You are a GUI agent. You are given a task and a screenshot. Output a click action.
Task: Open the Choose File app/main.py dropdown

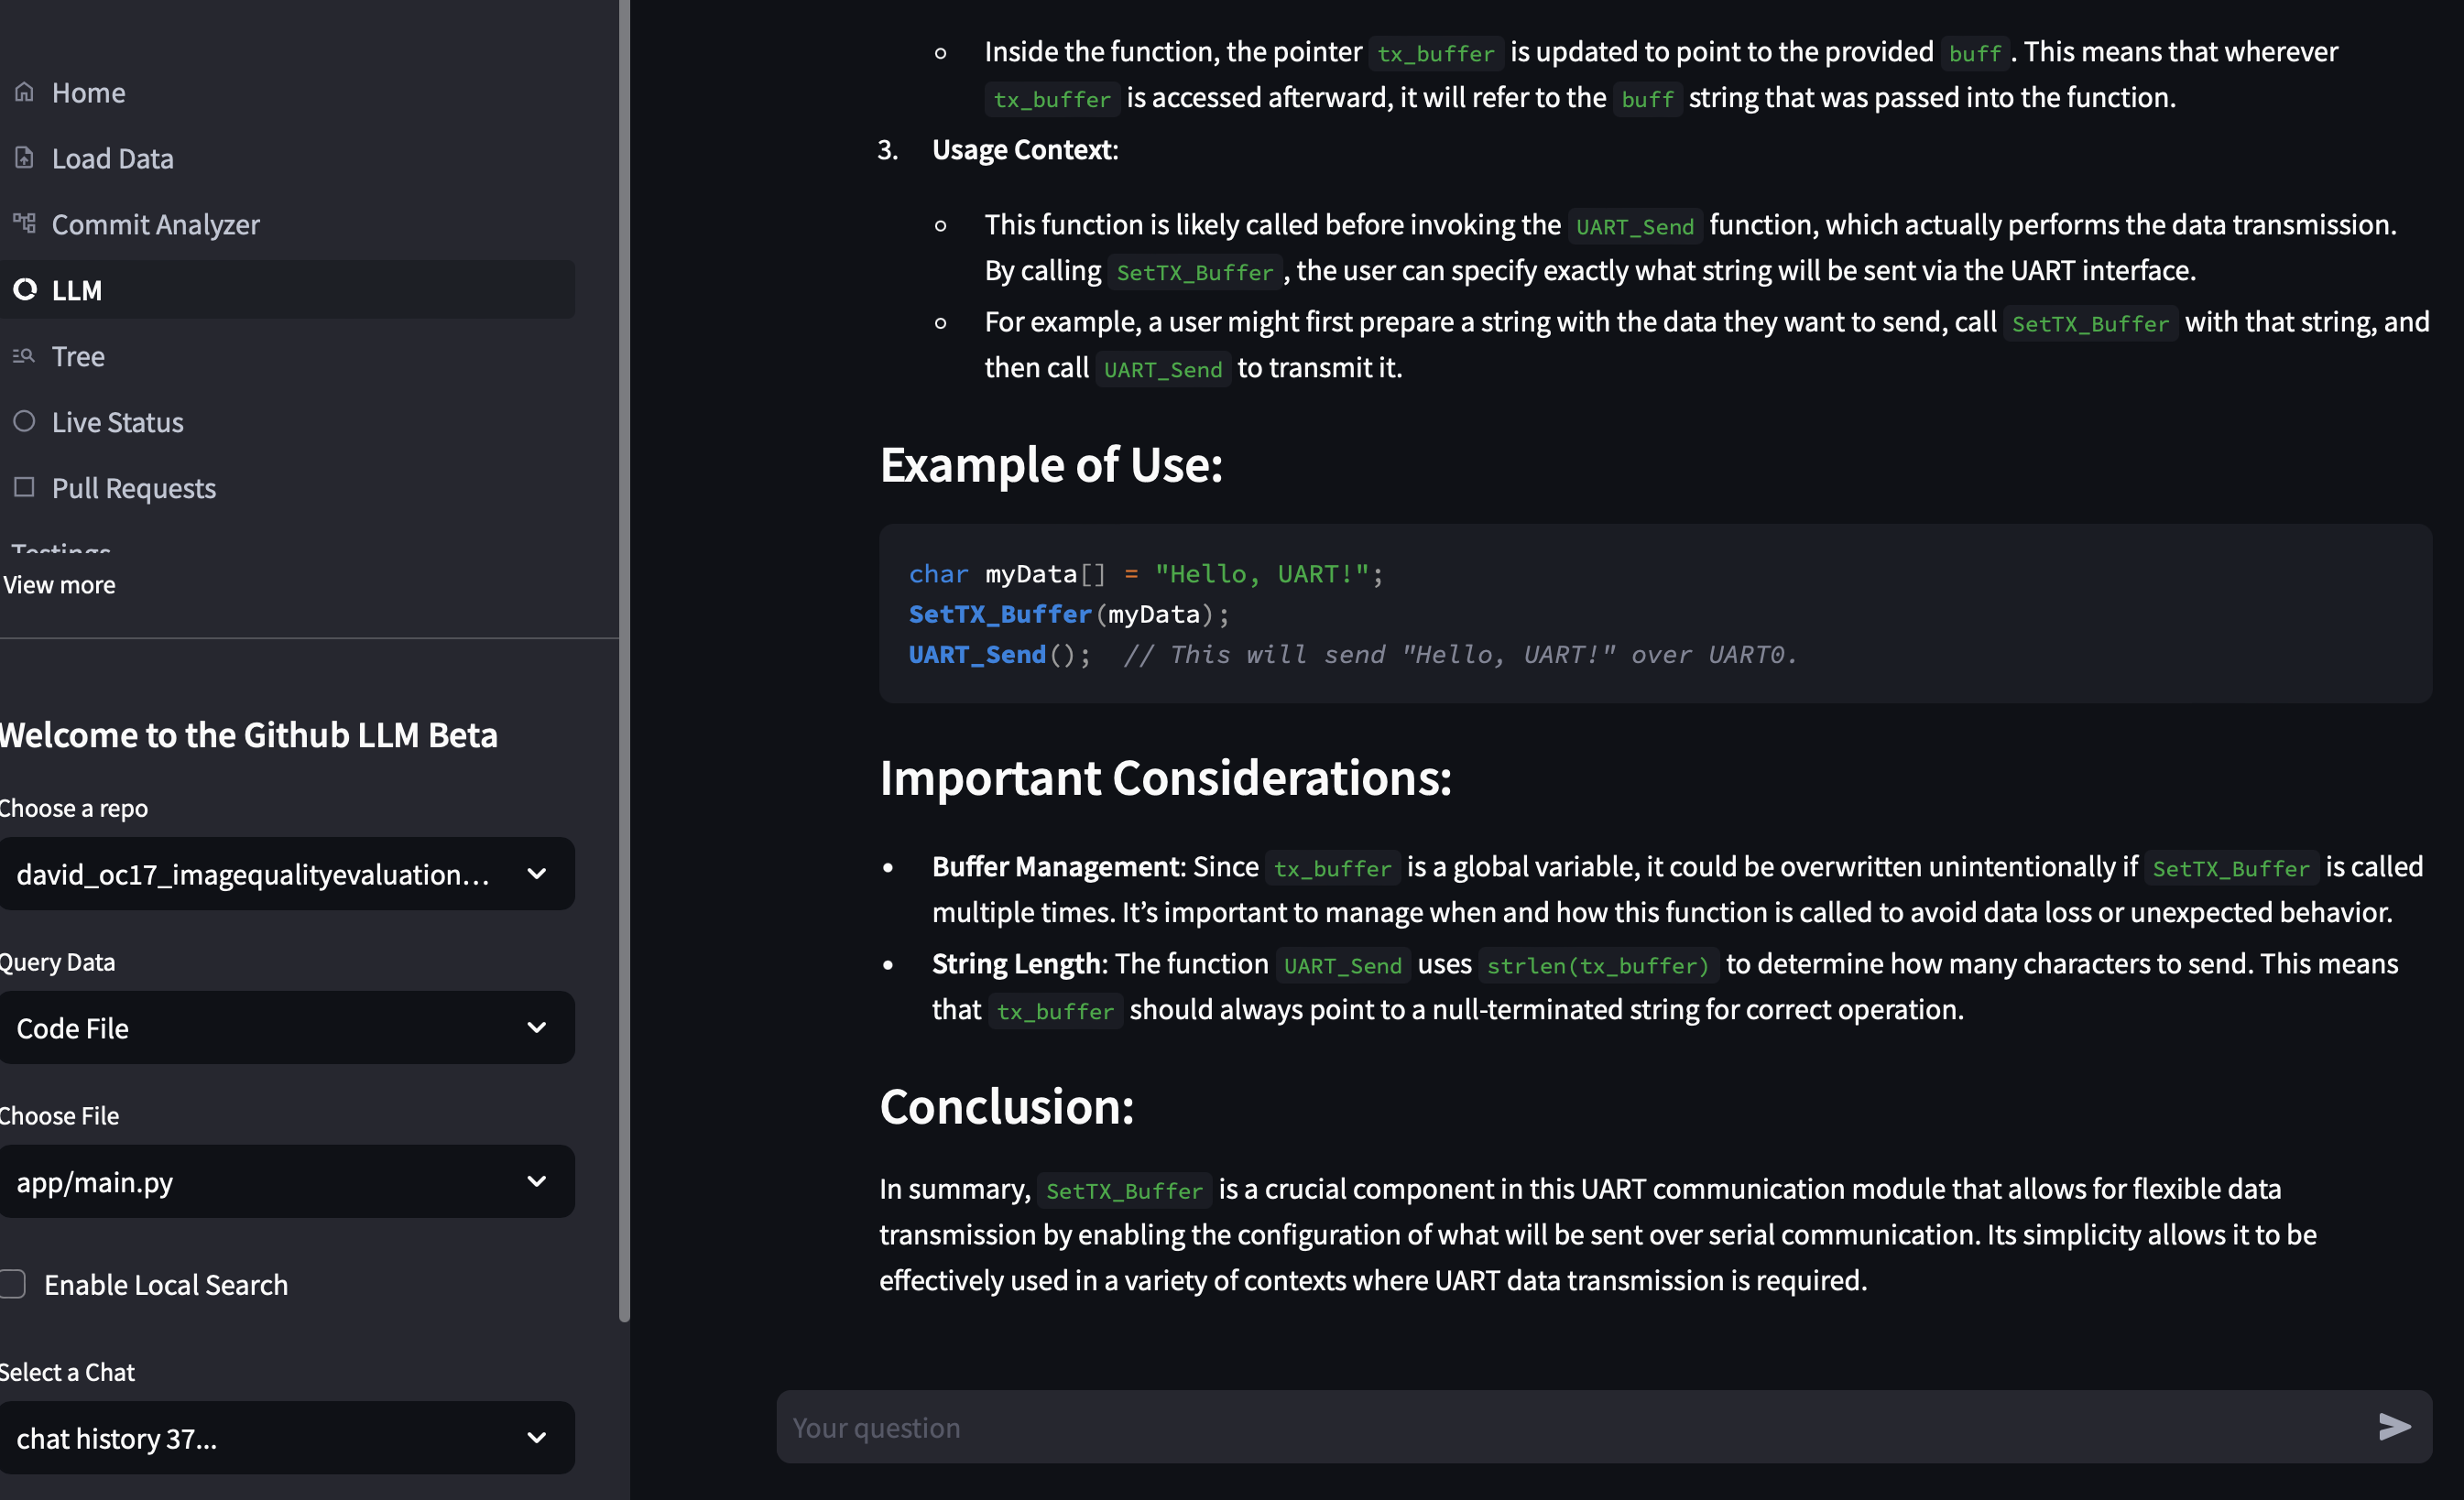pyautogui.click(x=286, y=1182)
